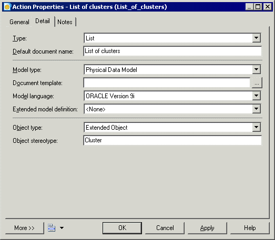275x240 pixels.
Task: Expand the Object type dropdown
Action: (256, 128)
